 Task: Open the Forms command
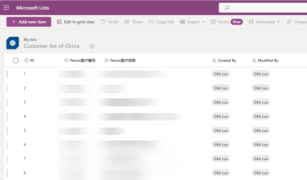pos(227,22)
